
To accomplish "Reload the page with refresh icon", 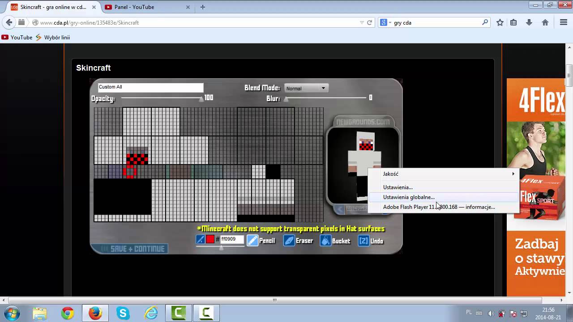I will tap(369, 22).
